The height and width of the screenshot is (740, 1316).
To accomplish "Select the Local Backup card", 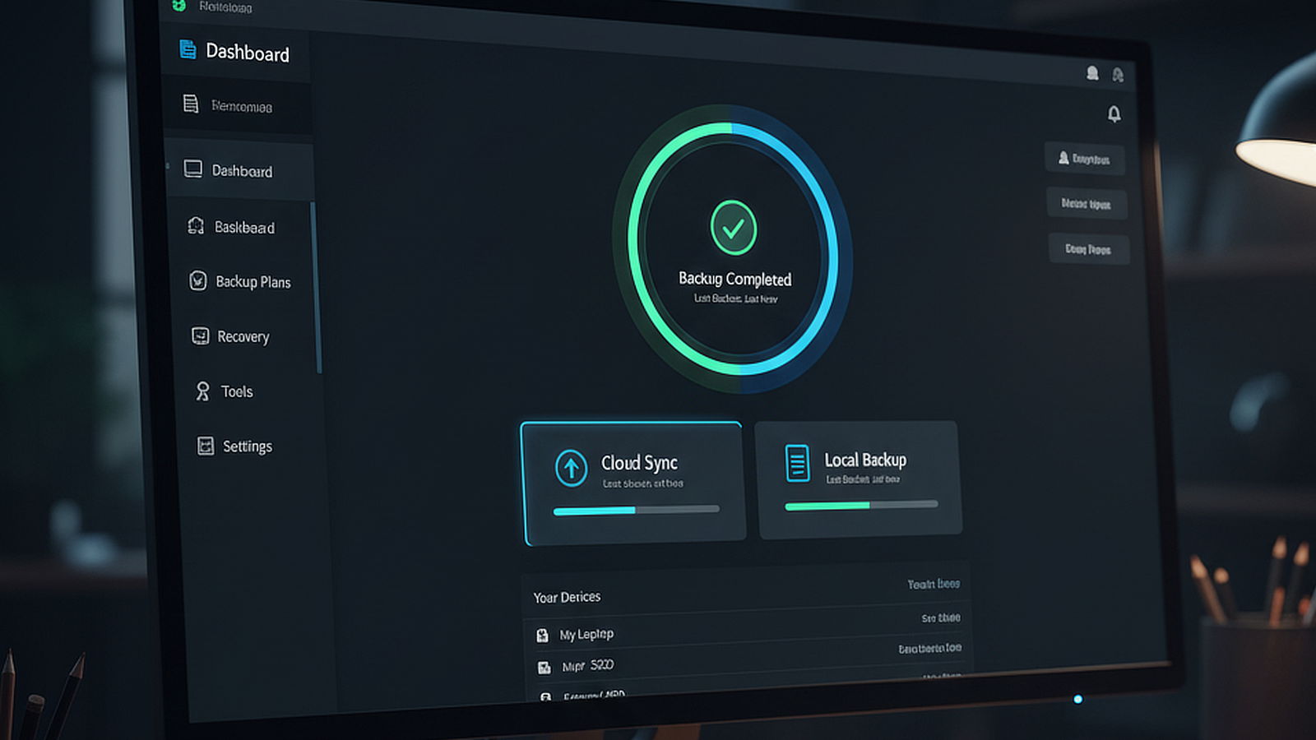I will (x=858, y=479).
